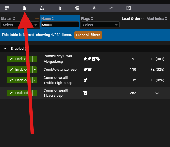Sort table by Flags column

click(87, 18)
